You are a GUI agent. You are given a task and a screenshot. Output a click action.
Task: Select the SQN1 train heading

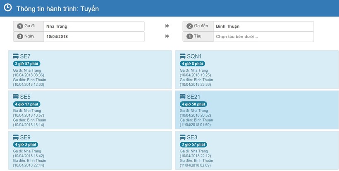(x=194, y=56)
